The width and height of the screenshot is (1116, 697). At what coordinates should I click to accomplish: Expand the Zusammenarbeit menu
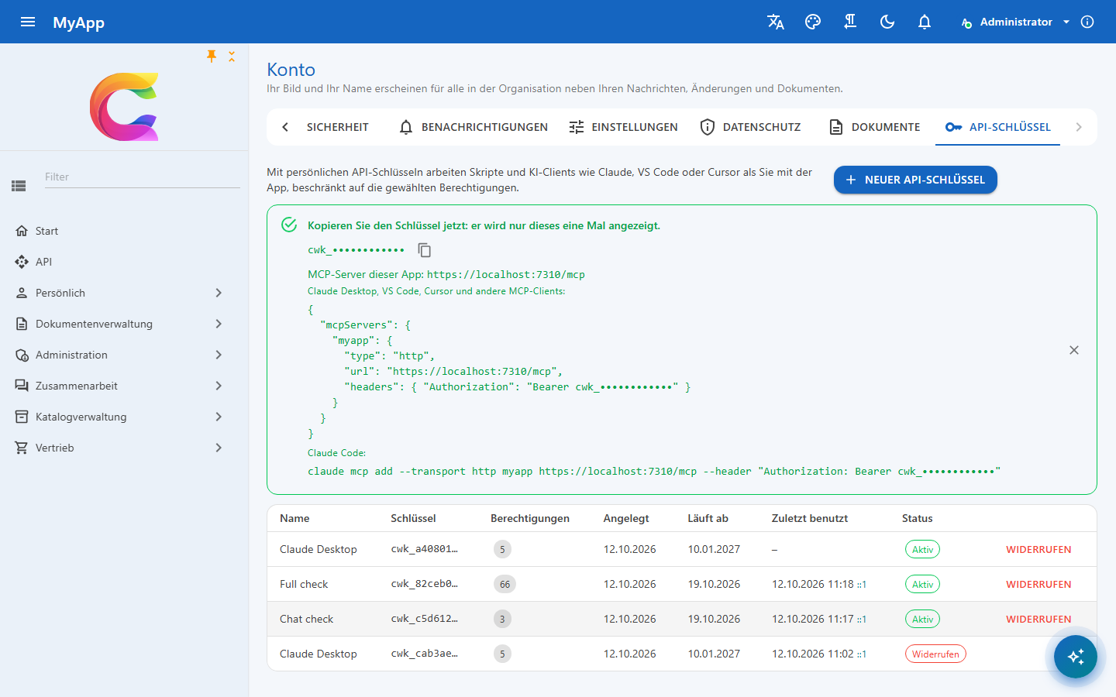click(124, 386)
